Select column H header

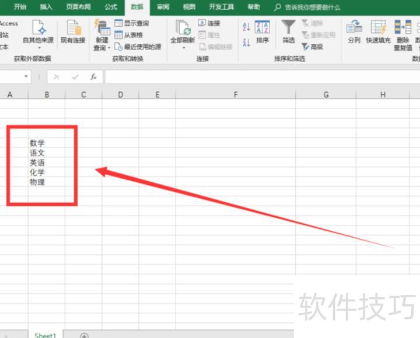pyautogui.click(x=383, y=95)
